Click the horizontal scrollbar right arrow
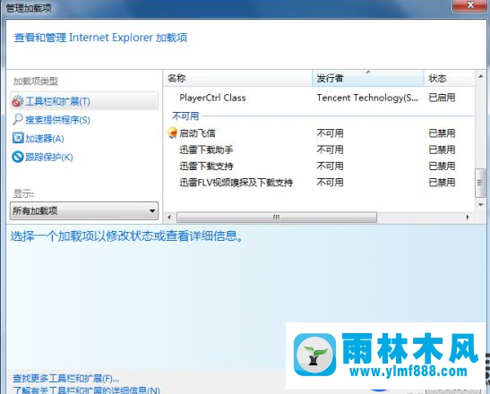 (468, 218)
